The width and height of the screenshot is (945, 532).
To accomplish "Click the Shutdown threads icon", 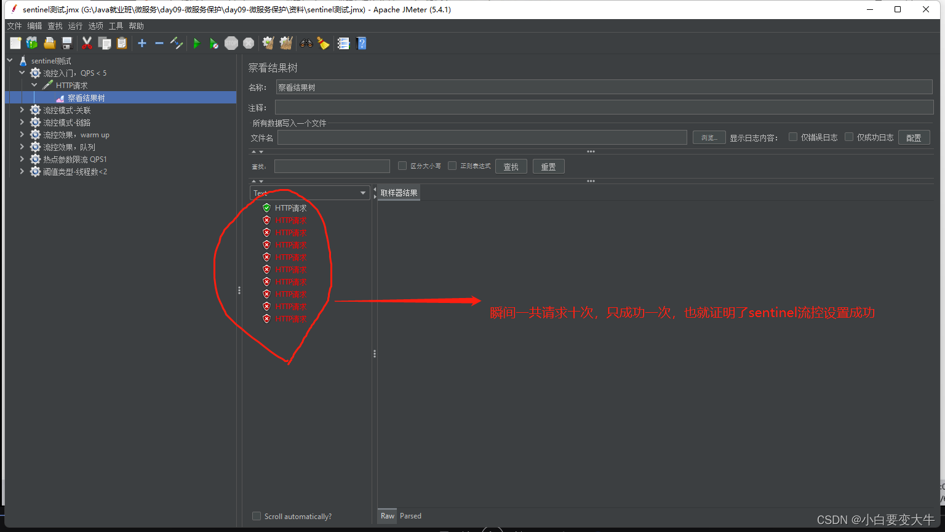I will (x=249, y=43).
